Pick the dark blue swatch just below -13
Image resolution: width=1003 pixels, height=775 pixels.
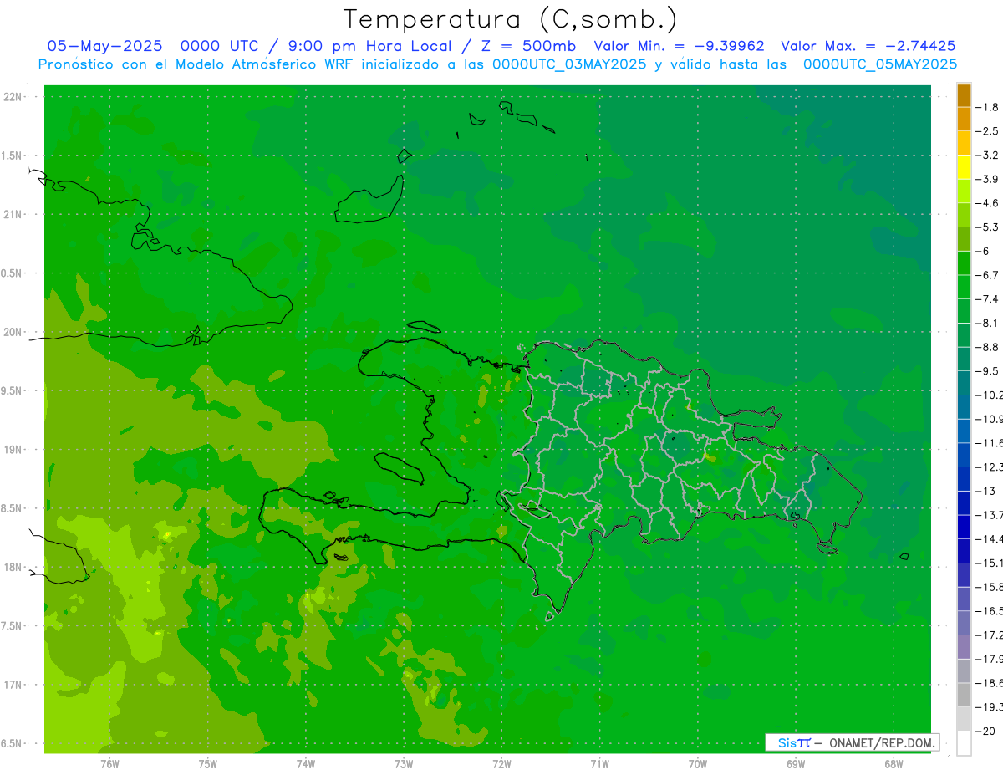[x=964, y=503]
